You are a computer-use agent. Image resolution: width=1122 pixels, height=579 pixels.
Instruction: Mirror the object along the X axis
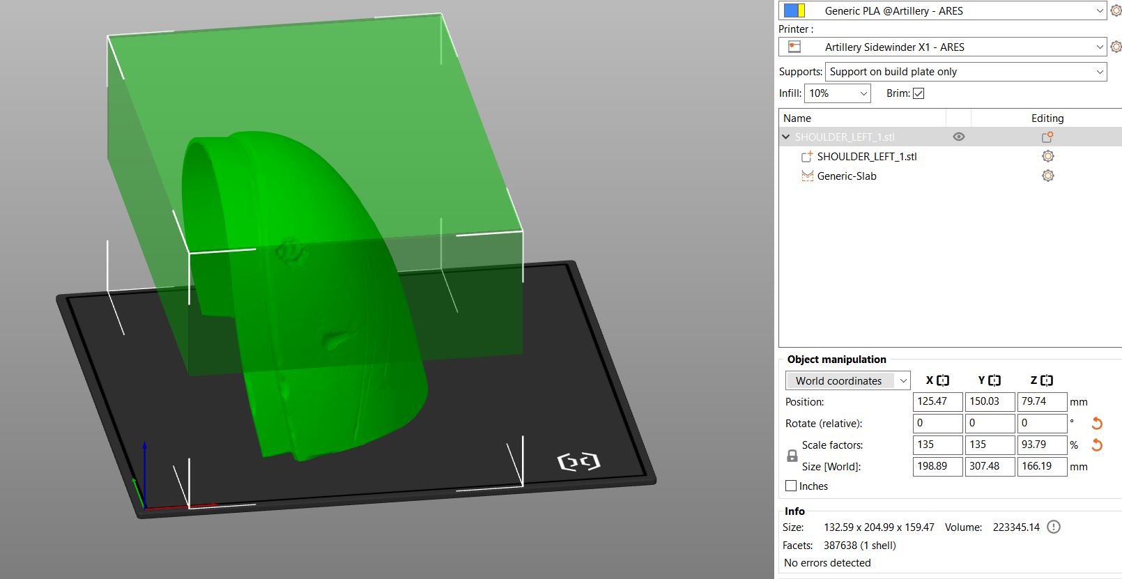[x=943, y=380]
